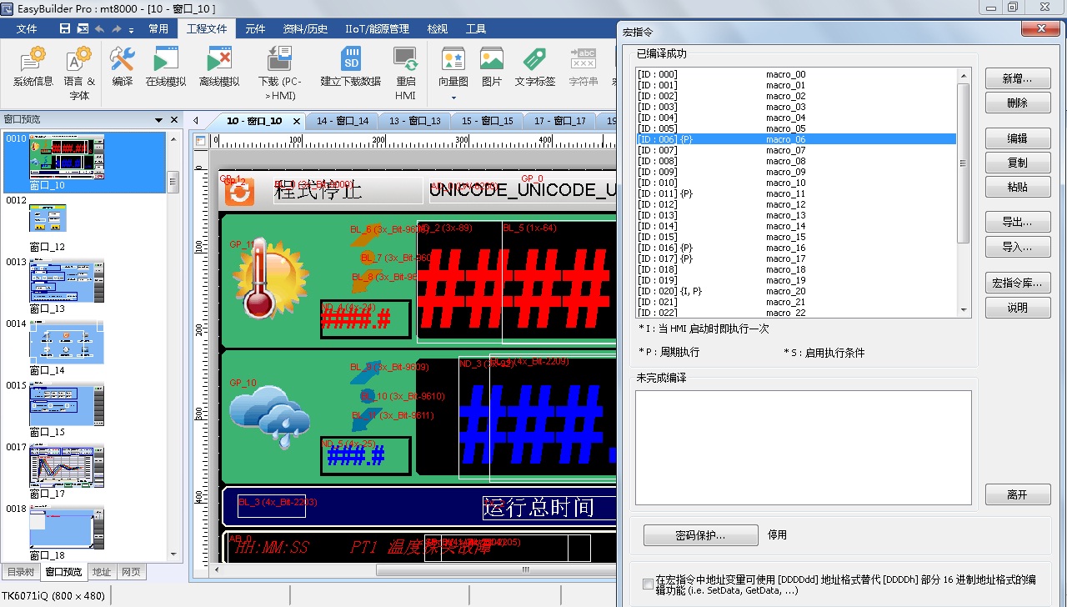Screen dimensions: 1067x607
Task: Open the 窗口预览 panel dropdown arrow
Action: pyautogui.click(x=158, y=120)
